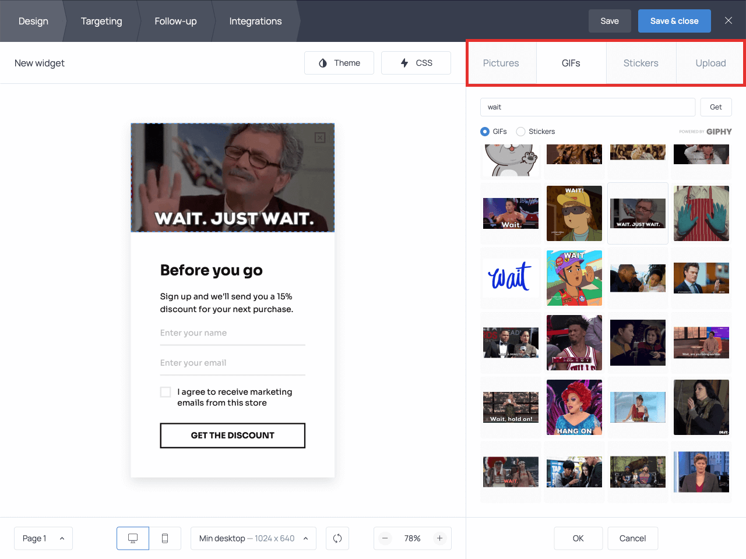Switch to desktop preview mode
This screenshot has height=559, width=746.
pos(132,538)
